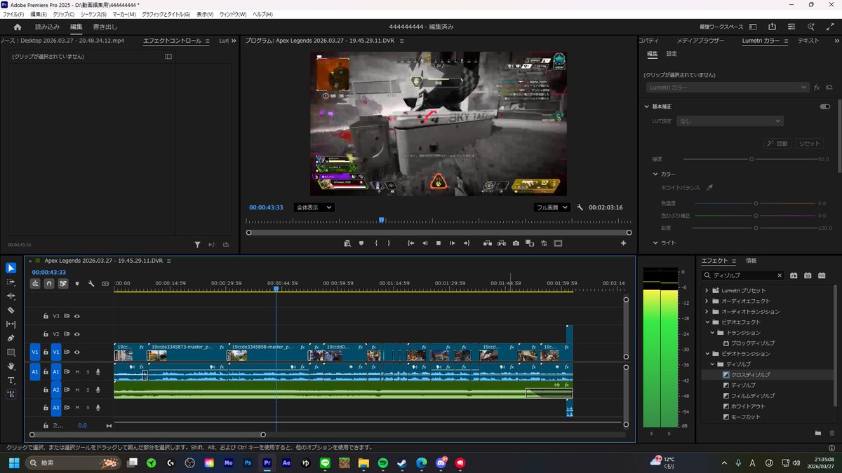The height and width of the screenshot is (473, 842).
Task: Mute audio track A3
Action: [77, 408]
